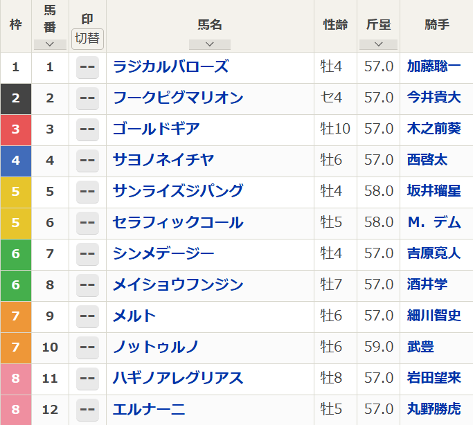Open mark selector for セラフィックコール

[x=87, y=223]
